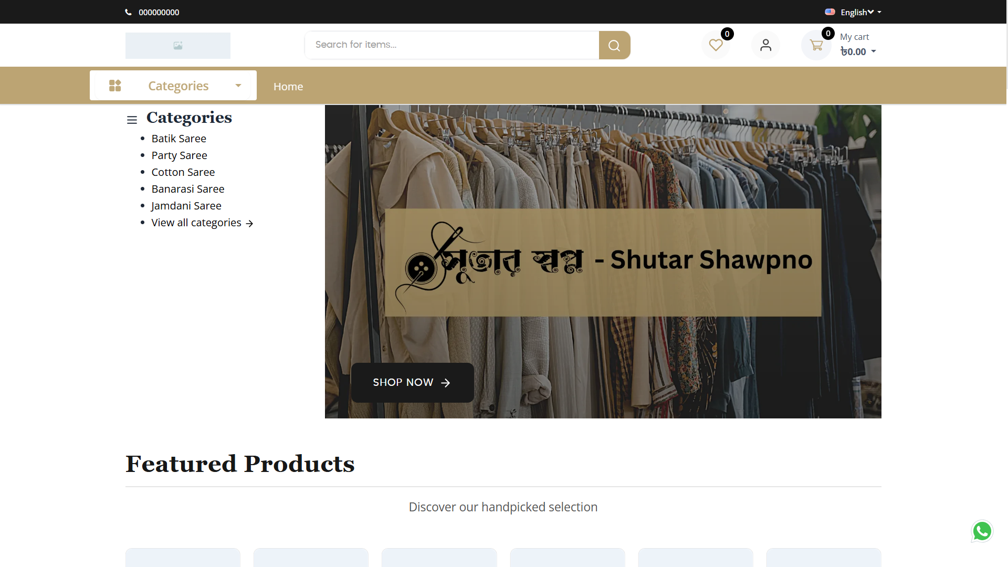
Task: Click the wishlist count badge
Action: (727, 34)
